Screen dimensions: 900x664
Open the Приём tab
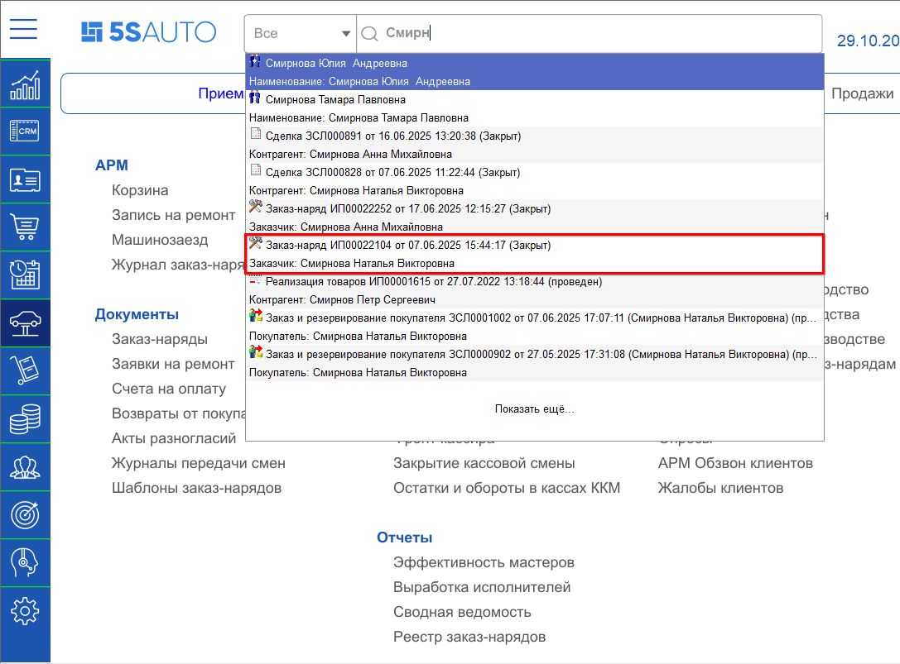pyautogui.click(x=221, y=93)
